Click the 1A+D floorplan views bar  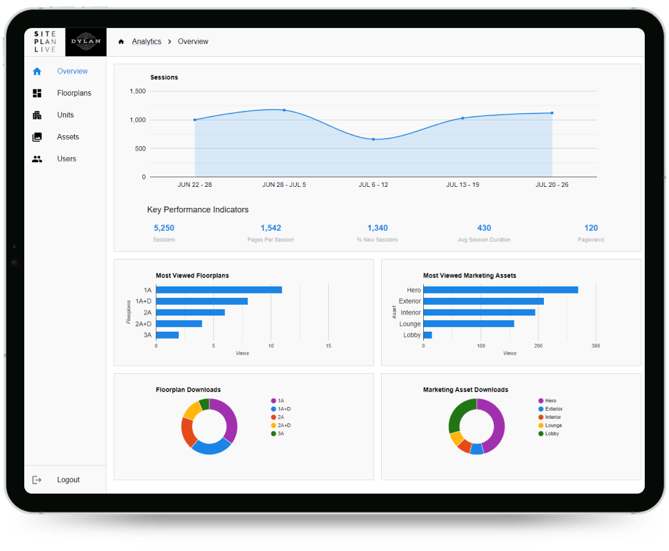pyautogui.click(x=202, y=301)
